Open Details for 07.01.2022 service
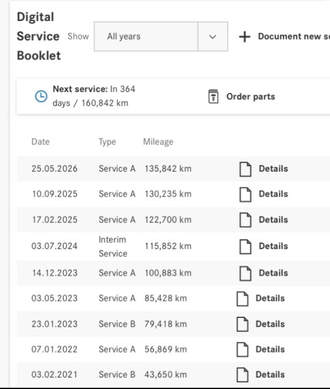This screenshot has height=389, width=330. (x=270, y=349)
